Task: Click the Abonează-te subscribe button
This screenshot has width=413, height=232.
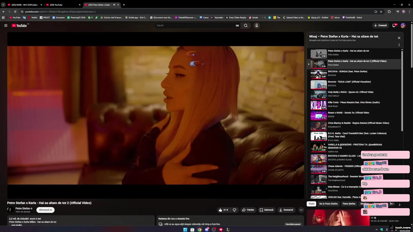Action: [45, 210]
